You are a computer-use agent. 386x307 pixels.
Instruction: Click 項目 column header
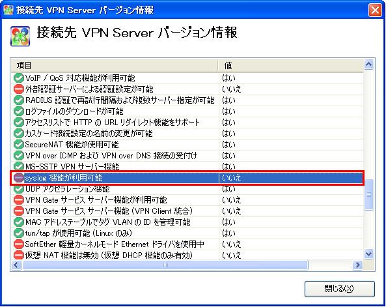tap(115, 66)
